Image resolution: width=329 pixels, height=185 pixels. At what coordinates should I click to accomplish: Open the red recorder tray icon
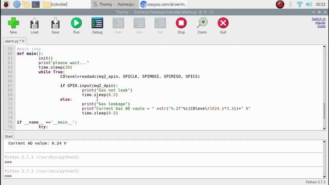(x=280, y=4)
